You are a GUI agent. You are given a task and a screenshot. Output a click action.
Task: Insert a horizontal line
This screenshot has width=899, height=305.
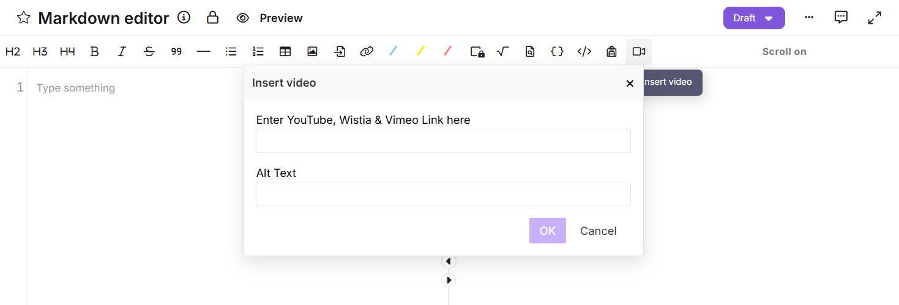[204, 52]
